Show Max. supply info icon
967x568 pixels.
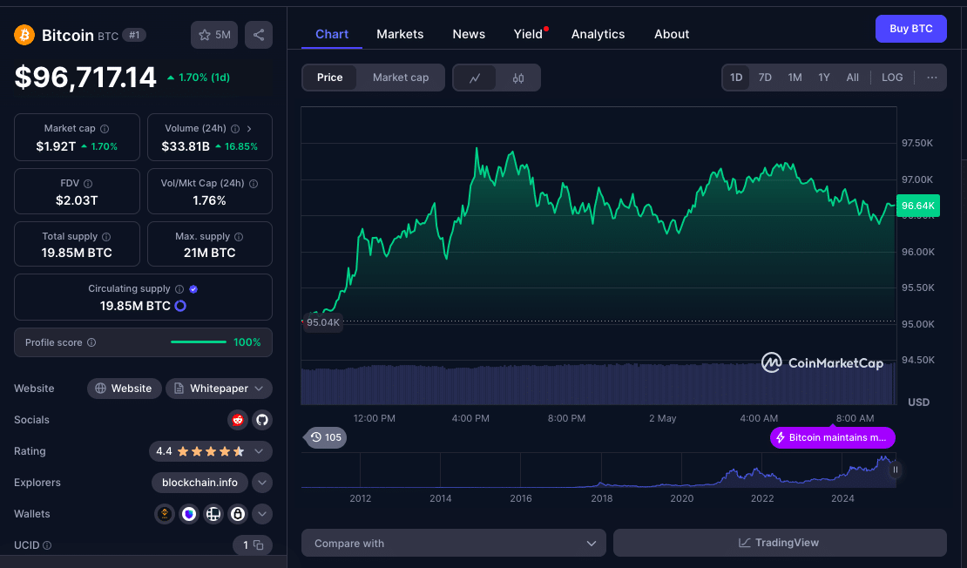[x=239, y=237]
